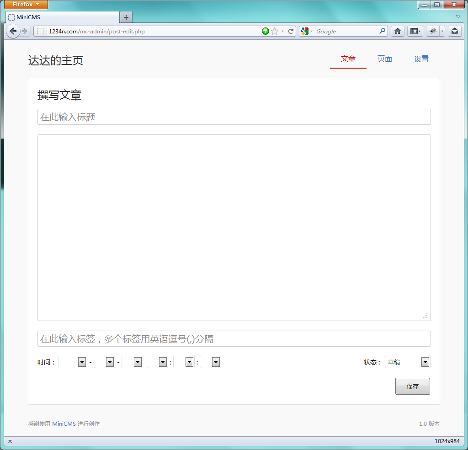The image size is (468, 450).
Task: Bookmark this page with the star icon
Action: (x=275, y=31)
